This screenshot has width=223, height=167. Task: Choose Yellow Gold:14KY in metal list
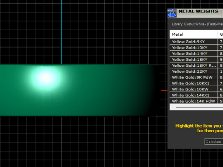click(197, 54)
